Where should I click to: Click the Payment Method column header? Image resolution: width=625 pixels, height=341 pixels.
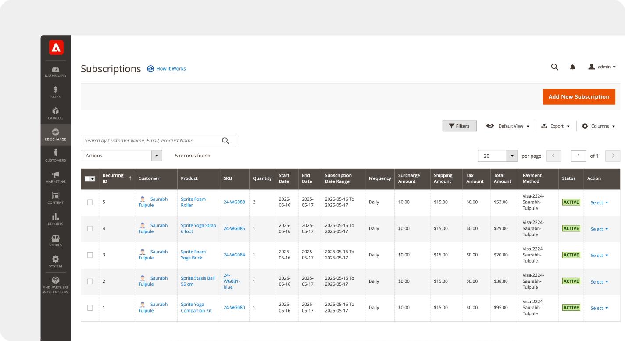539,179
